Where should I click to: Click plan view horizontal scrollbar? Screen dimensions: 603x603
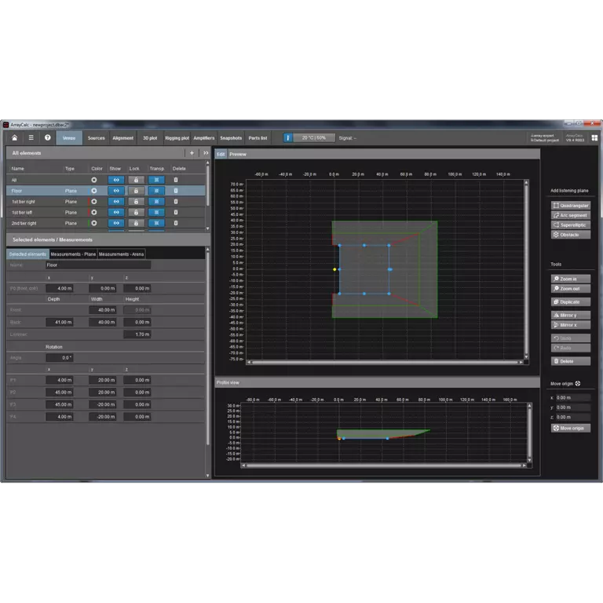click(385, 362)
